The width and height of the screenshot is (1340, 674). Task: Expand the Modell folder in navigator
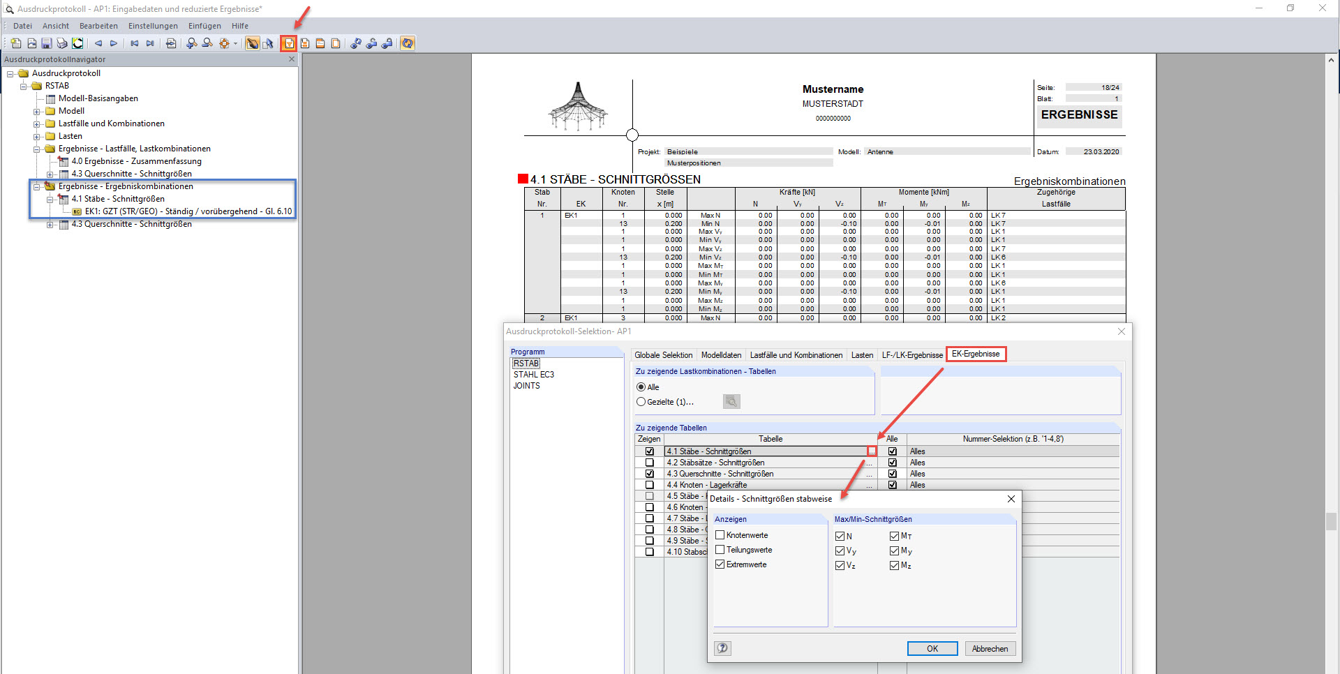point(37,111)
